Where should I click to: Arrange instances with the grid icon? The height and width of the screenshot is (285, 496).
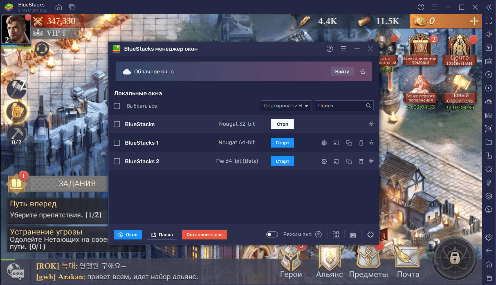click(336, 234)
